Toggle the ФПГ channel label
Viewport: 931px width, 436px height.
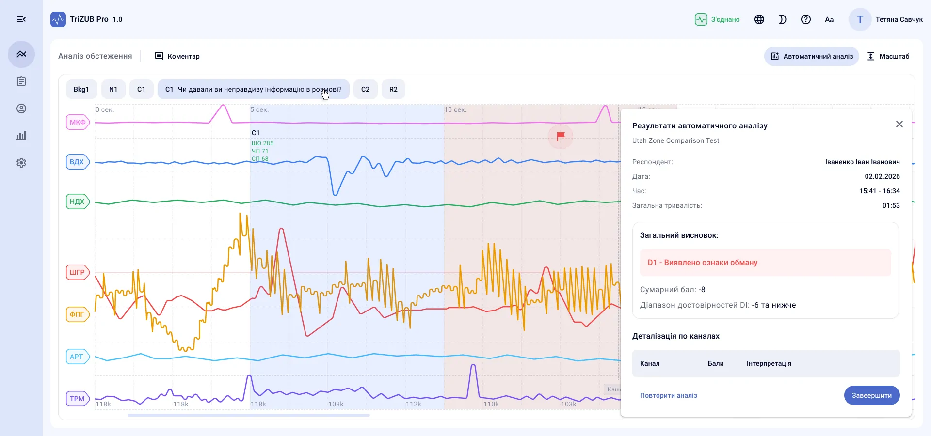click(x=78, y=314)
